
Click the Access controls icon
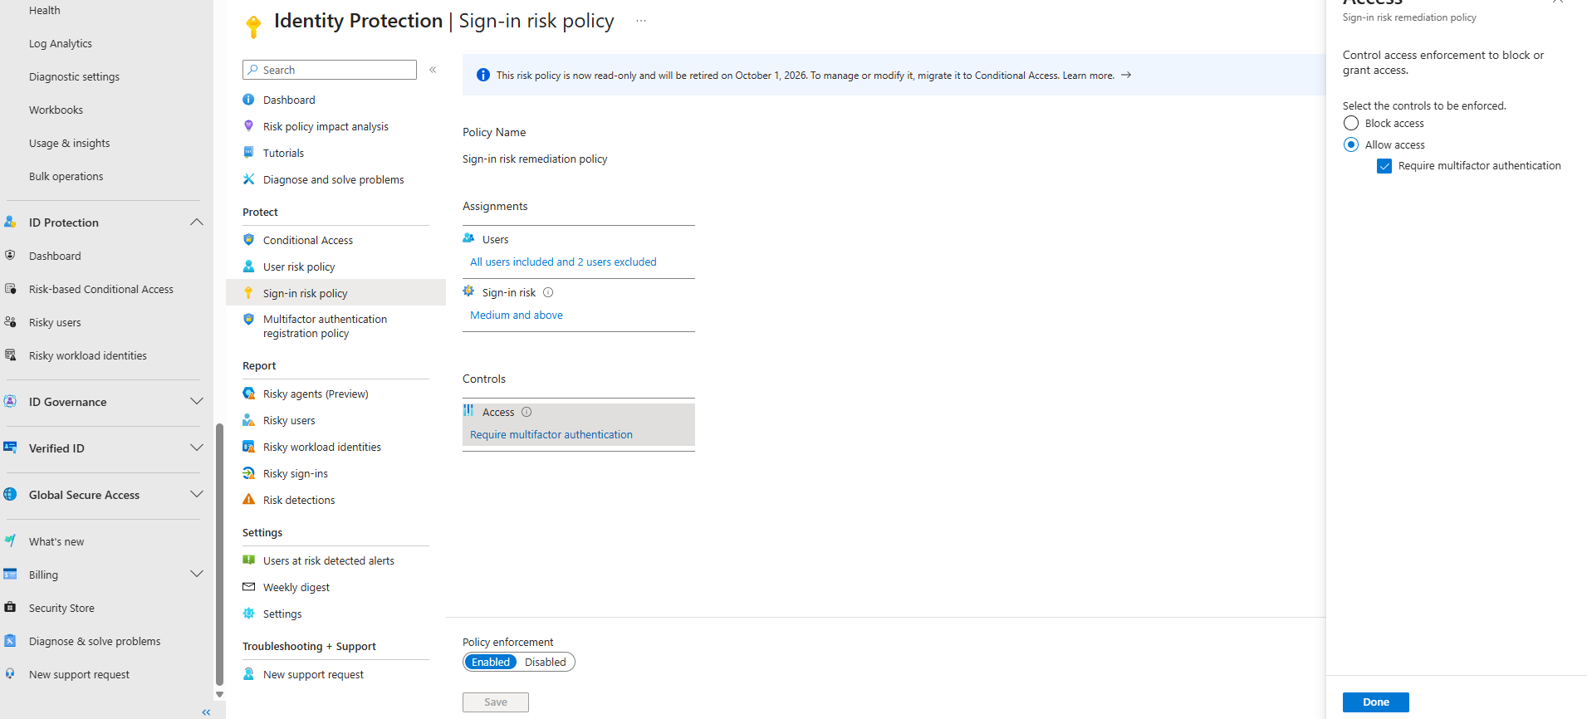(468, 411)
